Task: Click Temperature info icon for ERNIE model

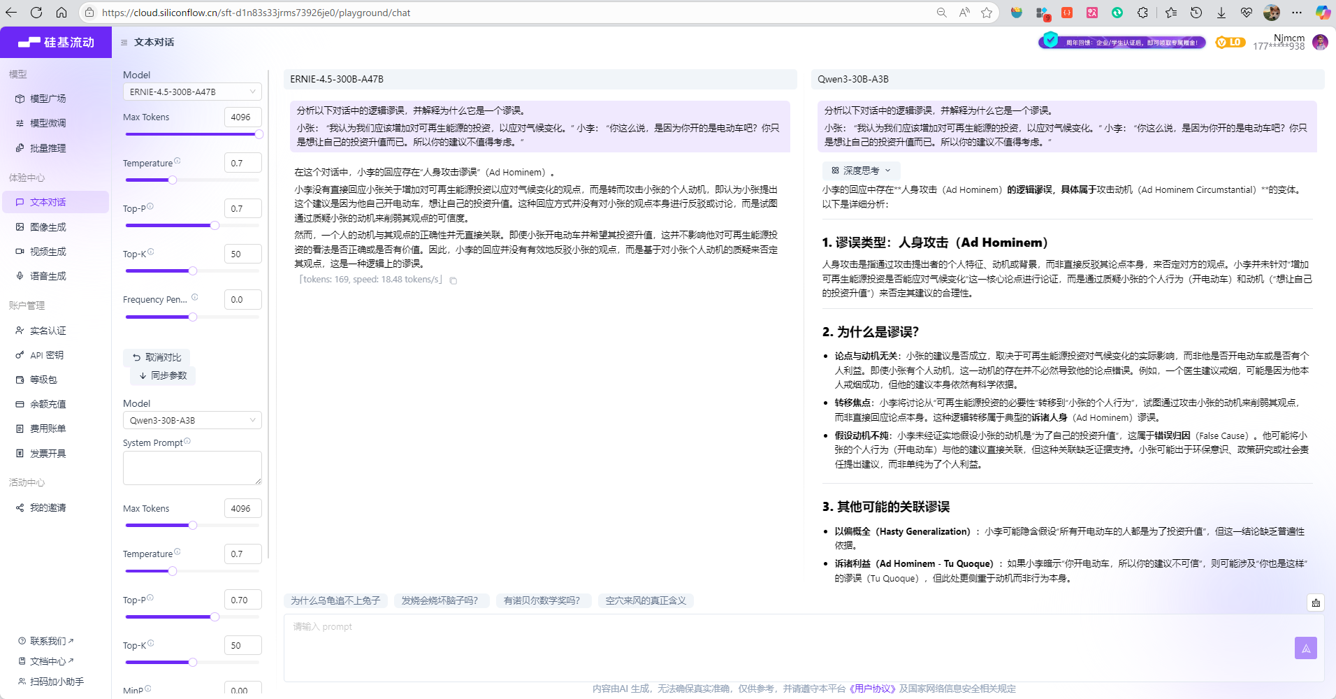Action: [x=177, y=161]
